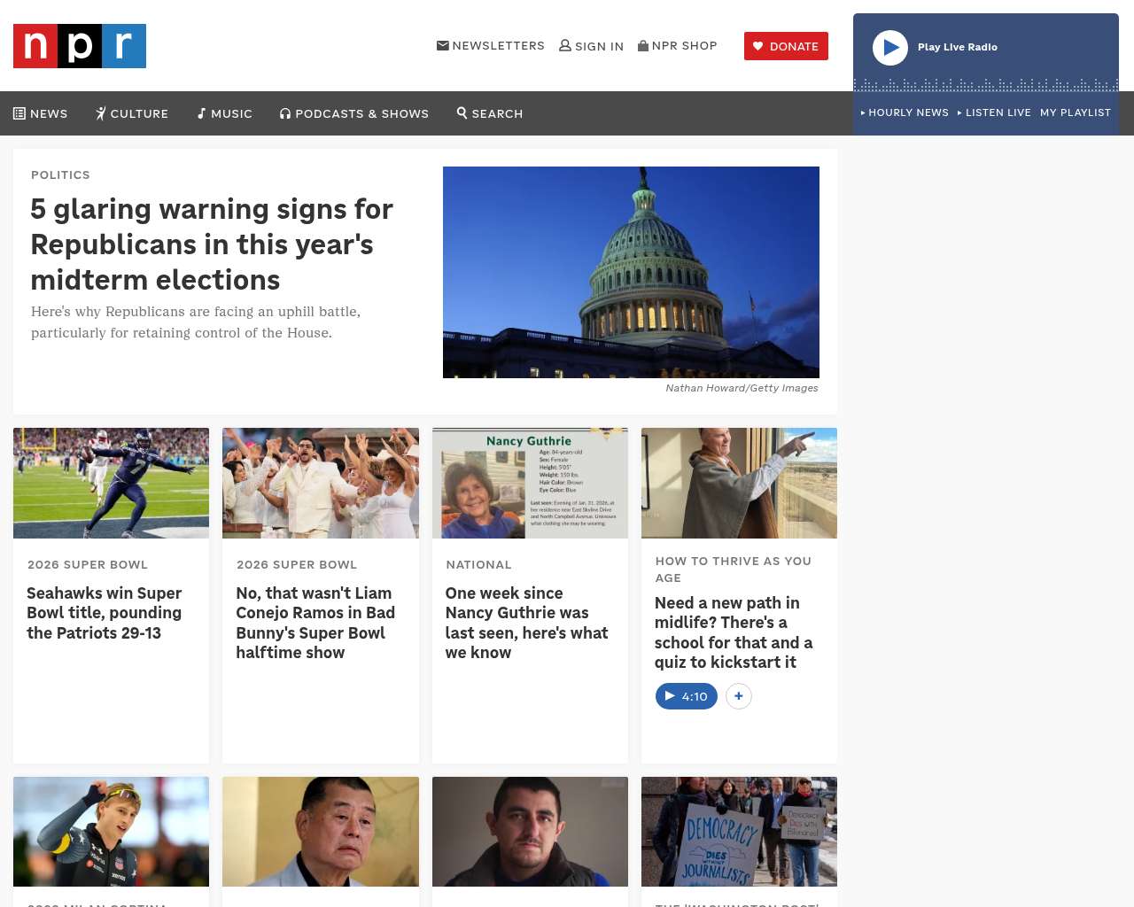Expand the Listen Live option

(994, 112)
